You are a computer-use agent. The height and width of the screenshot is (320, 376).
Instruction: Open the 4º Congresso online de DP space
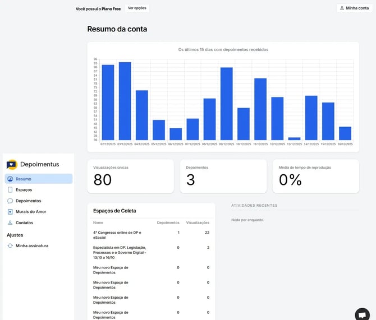point(118,234)
